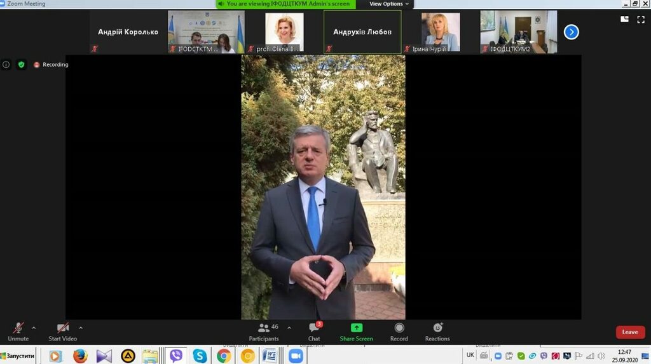Open the Reactions menu
This screenshot has height=364, width=651.
tap(437, 330)
